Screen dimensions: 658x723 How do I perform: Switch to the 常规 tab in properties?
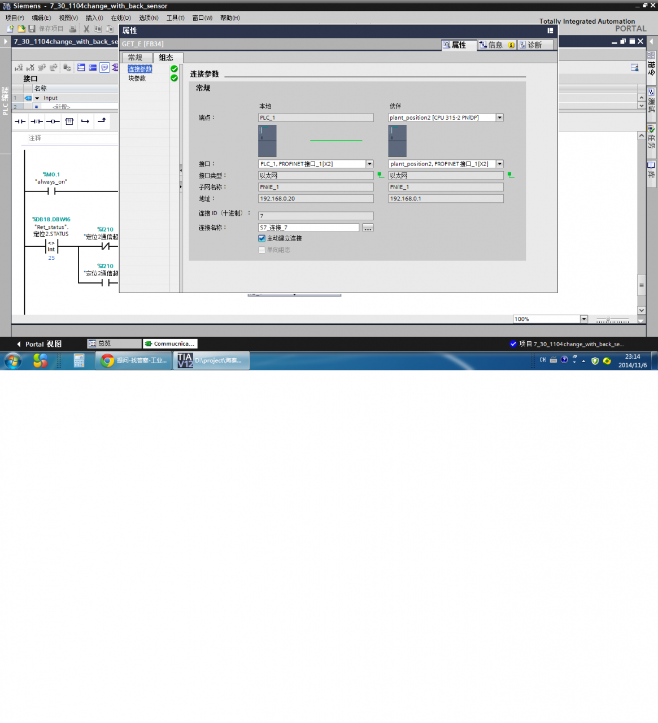(x=137, y=58)
